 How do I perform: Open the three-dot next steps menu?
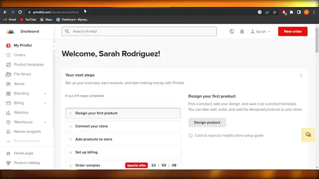point(301,76)
